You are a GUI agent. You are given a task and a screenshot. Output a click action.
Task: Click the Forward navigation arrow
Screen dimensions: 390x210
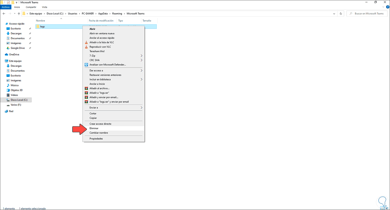pyautogui.click(x=10, y=13)
